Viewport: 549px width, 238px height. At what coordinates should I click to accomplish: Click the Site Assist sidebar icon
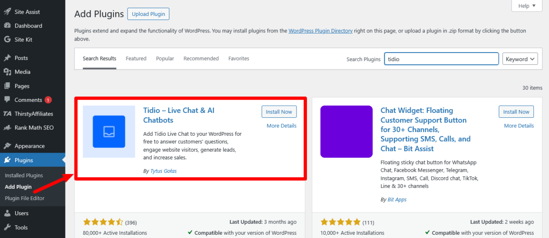[x=7, y=12]
